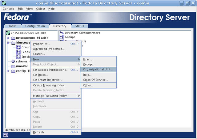Switch to the Configuration tab
Image resolution: width=197 pixels, height=139 pixels.
pos(35,26)
